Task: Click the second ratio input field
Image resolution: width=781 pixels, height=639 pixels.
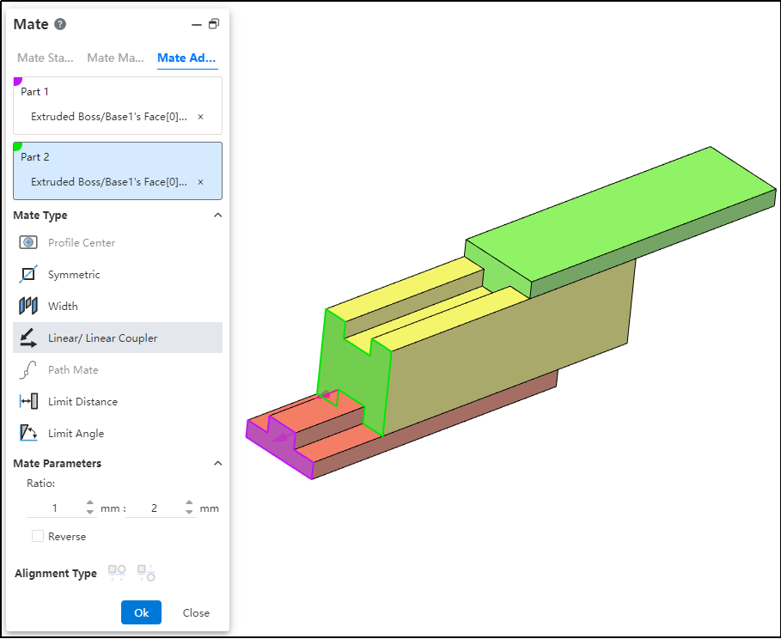Action: click(155, 508)
